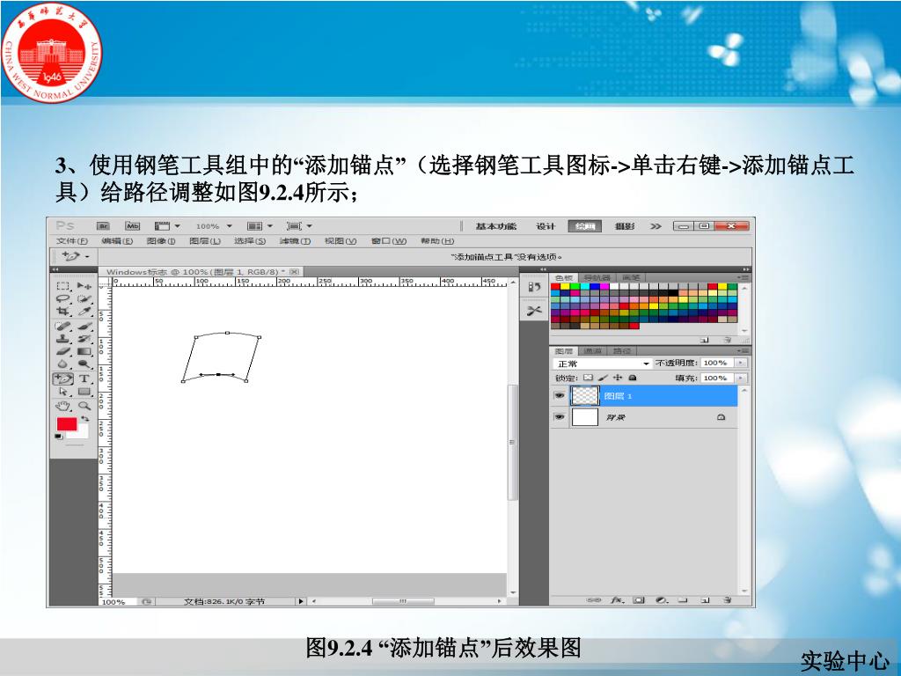
Task: Open Mini Bridge with the Mb button
Action: 133,226
